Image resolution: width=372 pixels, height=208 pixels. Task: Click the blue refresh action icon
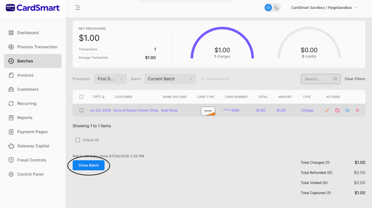click(348, 110)
